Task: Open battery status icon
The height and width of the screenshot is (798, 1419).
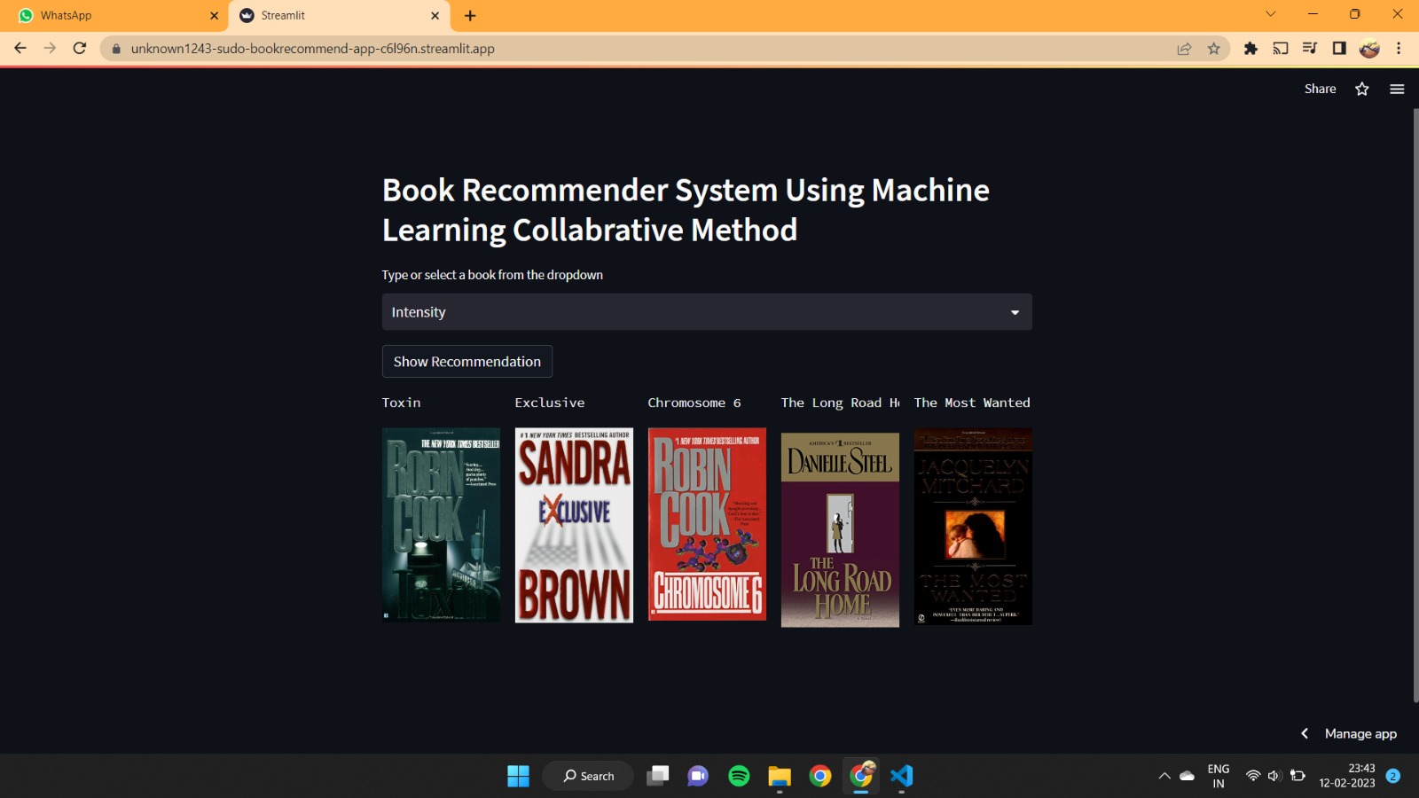Action: (x=1297, y=776)
